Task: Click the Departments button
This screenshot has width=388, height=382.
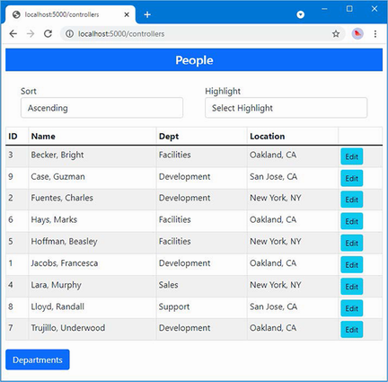Action: point(38,360)
